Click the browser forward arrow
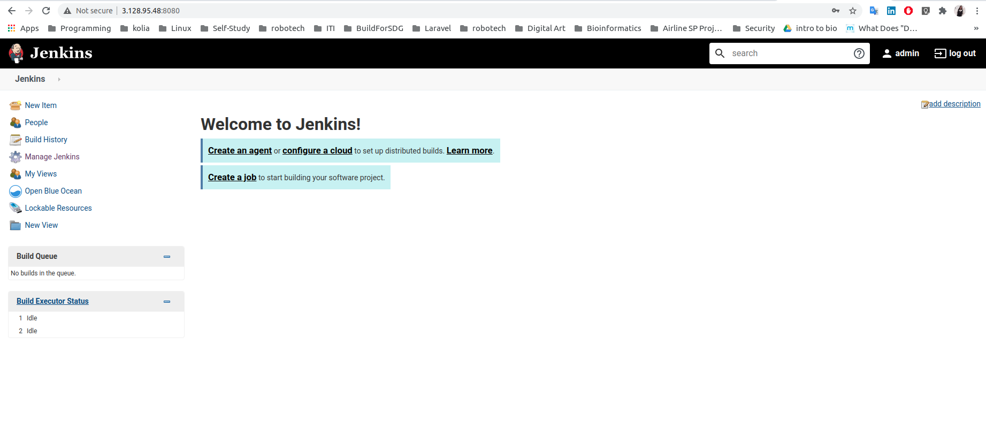Screen dimensions: 986x422 tap(29, 11)
